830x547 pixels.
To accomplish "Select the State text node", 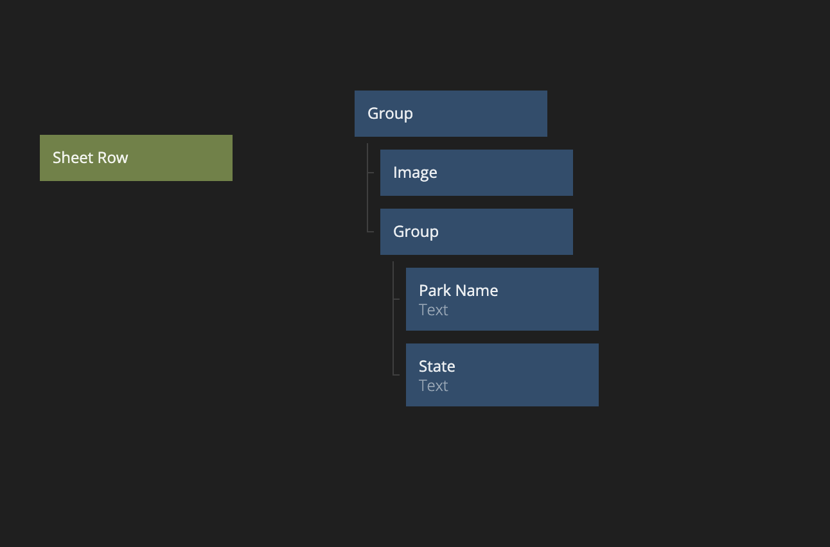I will coord(502,375).
